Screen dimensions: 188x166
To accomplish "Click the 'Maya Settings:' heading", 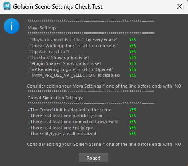I will 42,28.
